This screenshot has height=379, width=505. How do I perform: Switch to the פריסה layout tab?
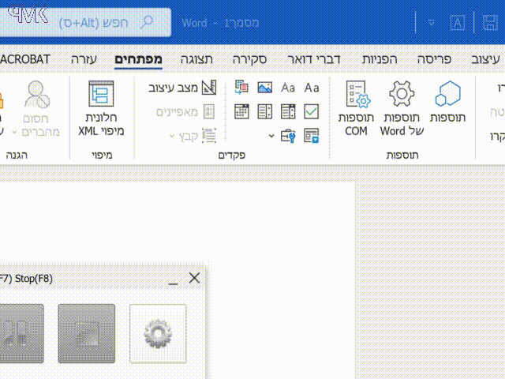coord(434,59)
